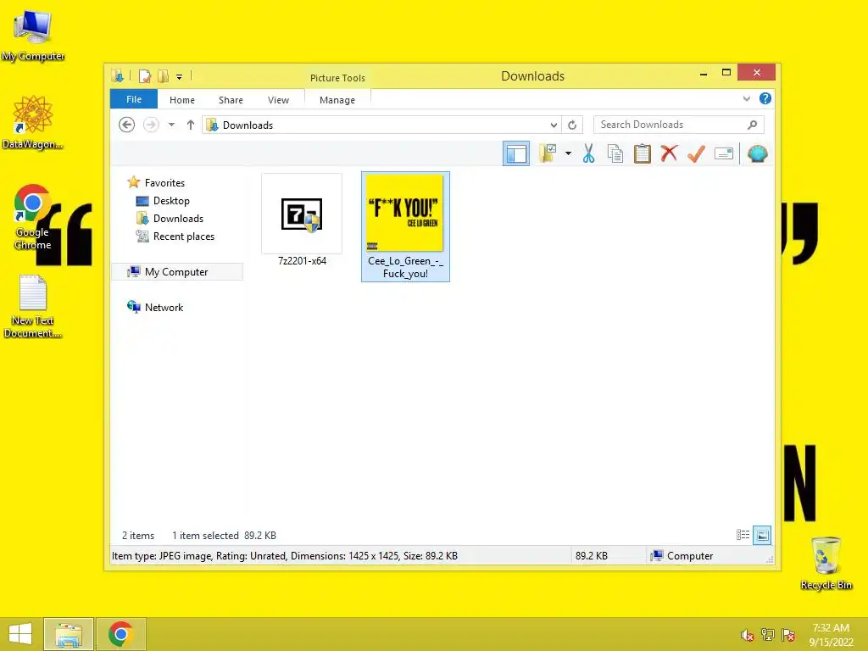Select My Computer in navigation pane
The width and height of the screenshot is (868, 651).
[177, 272]
